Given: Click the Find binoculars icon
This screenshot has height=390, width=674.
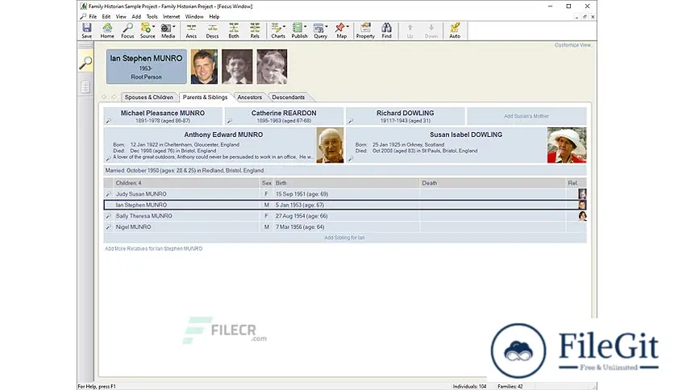Looking at the screenshot, I should tap(387, 31).
